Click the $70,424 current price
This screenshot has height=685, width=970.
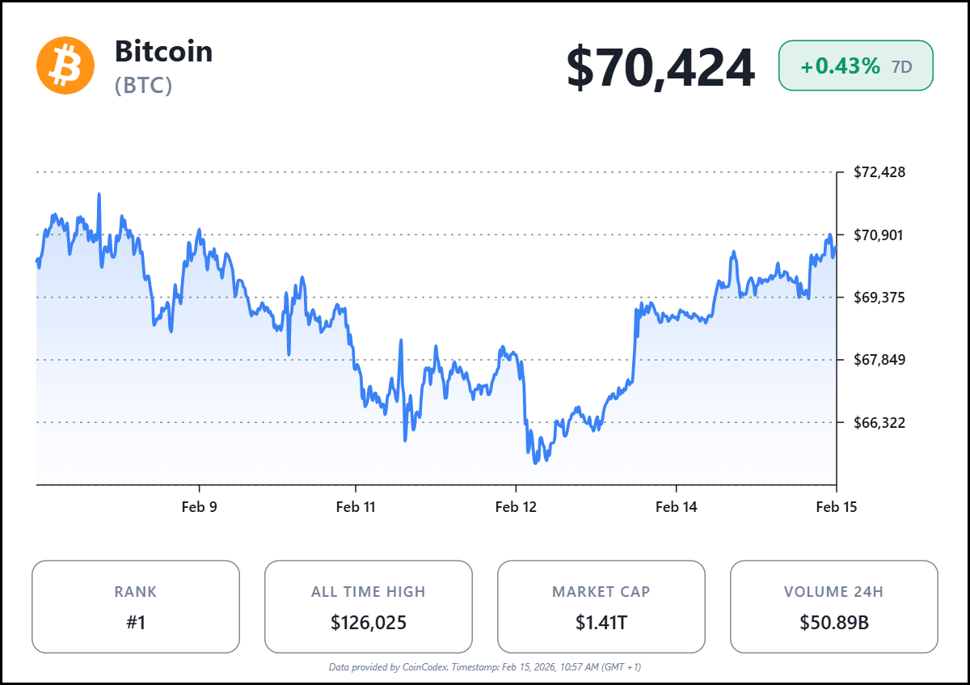click(x=660, y=67)
